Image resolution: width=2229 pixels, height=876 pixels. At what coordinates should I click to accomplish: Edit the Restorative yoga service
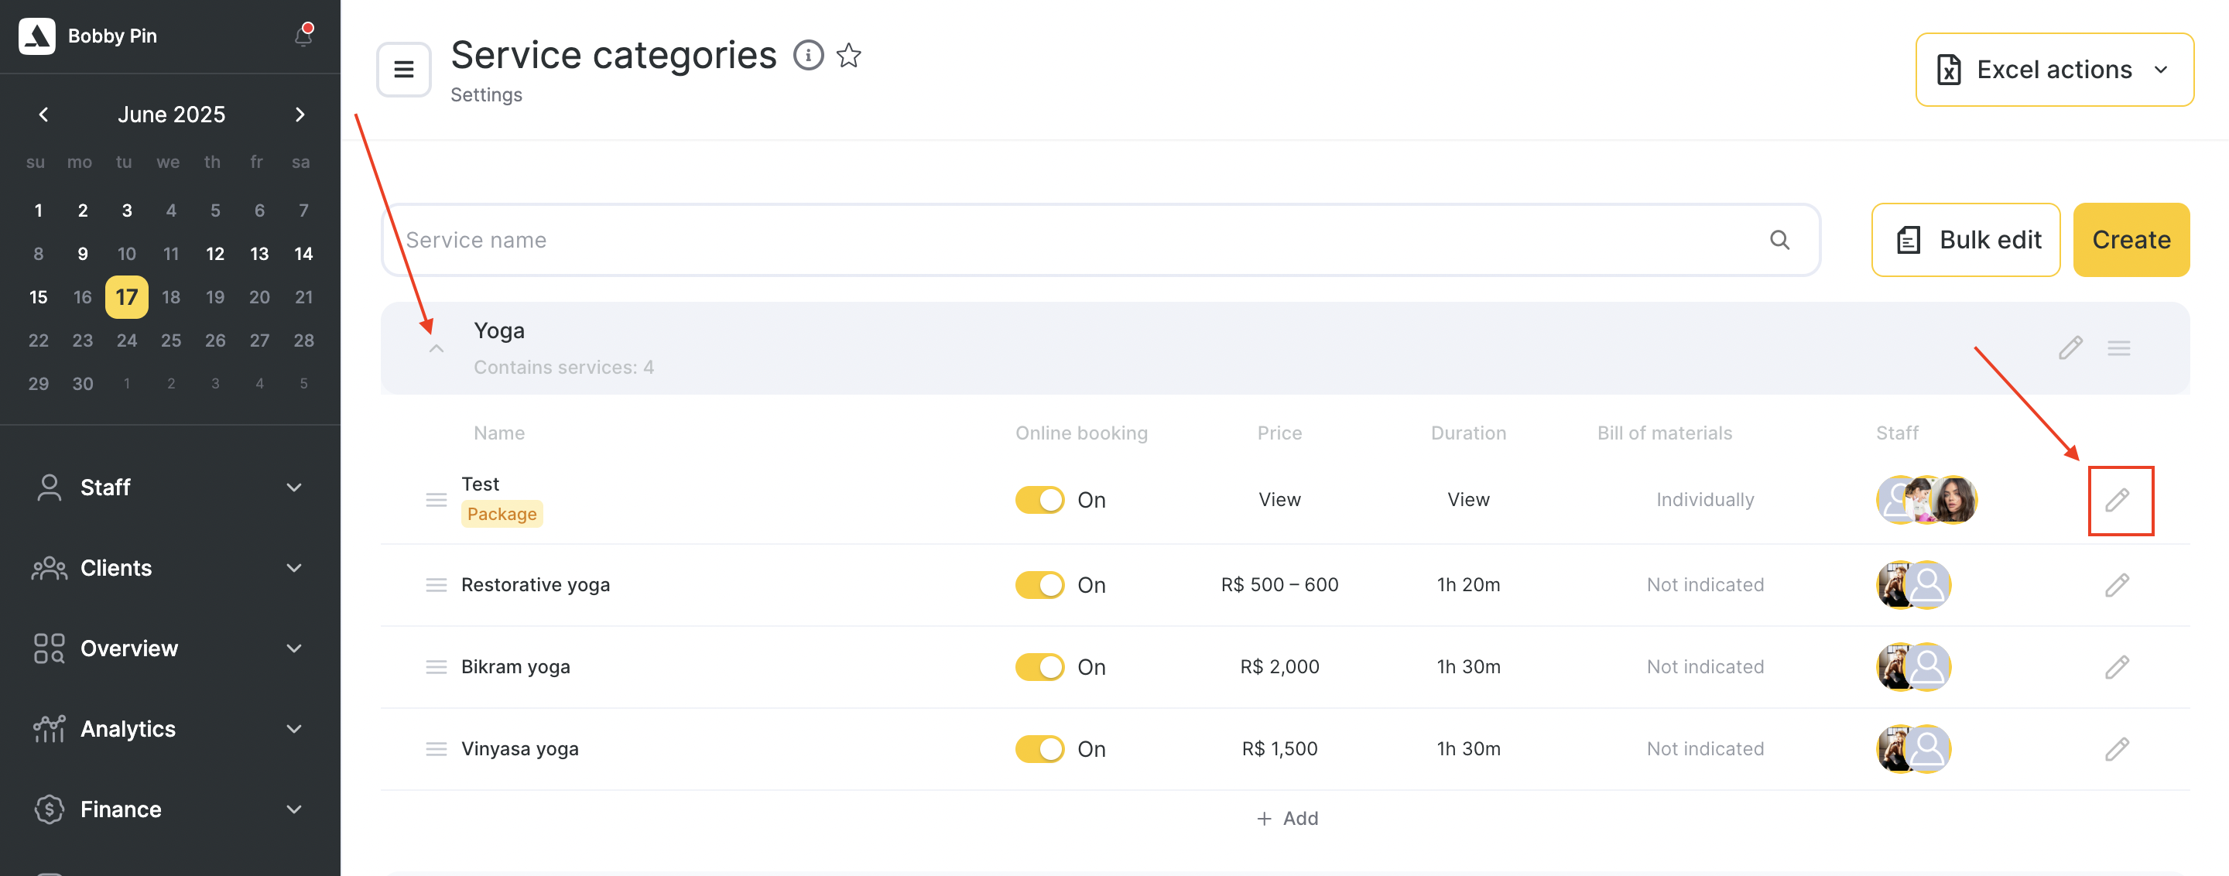(x=2117, y=584)
